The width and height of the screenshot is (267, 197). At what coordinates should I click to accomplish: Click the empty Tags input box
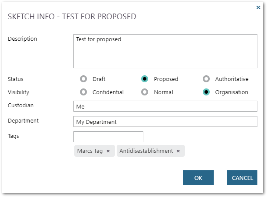click(108, 137)
